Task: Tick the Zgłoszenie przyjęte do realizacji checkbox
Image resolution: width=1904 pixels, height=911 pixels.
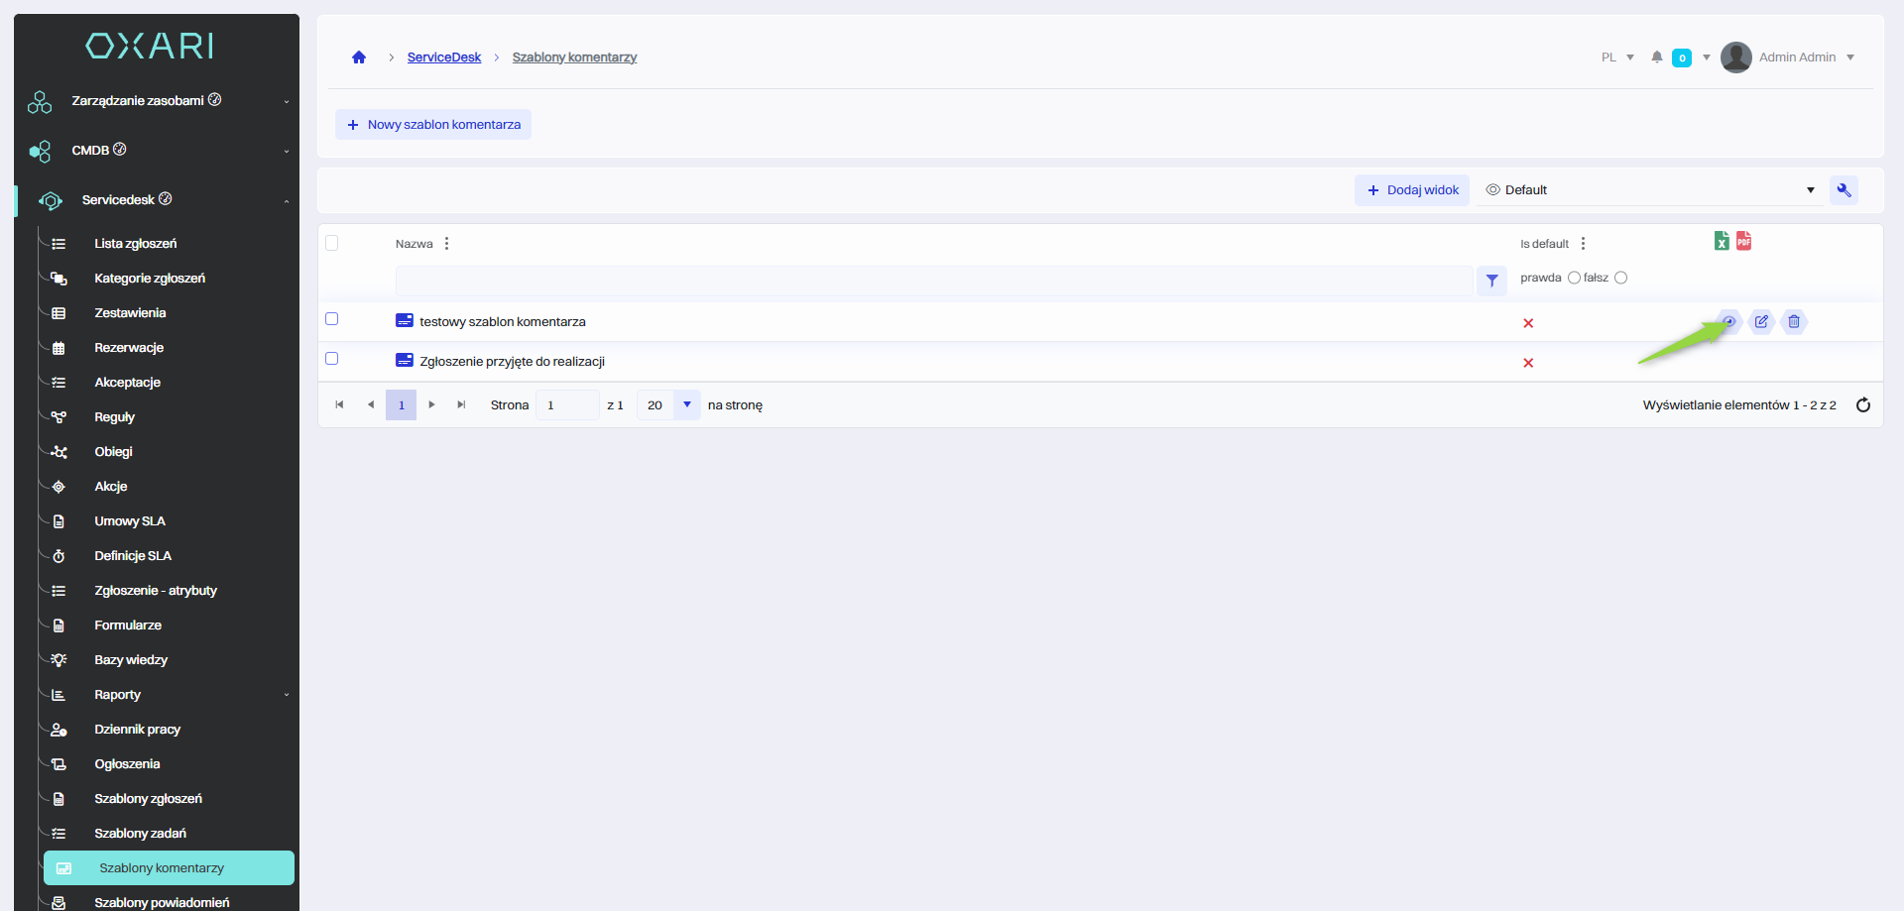Action: (332, 359)
